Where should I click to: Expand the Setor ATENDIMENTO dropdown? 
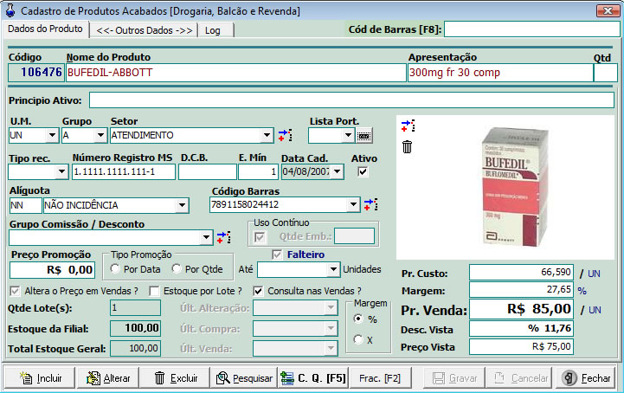(267, 135)
